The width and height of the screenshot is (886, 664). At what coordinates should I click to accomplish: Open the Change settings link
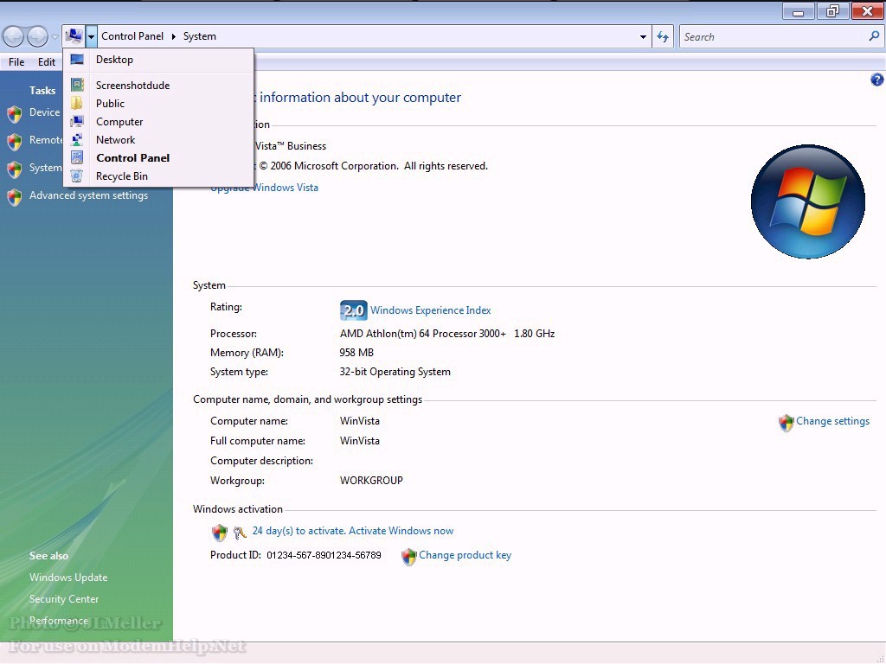click(832, 421)
